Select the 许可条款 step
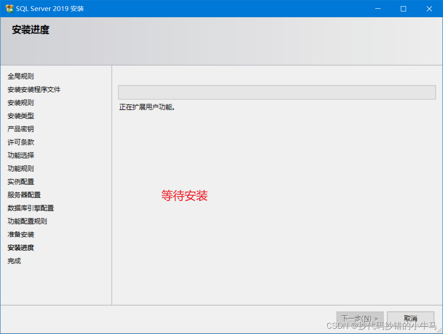Viewport: 443px width, 334px height. tap(21, 142)
